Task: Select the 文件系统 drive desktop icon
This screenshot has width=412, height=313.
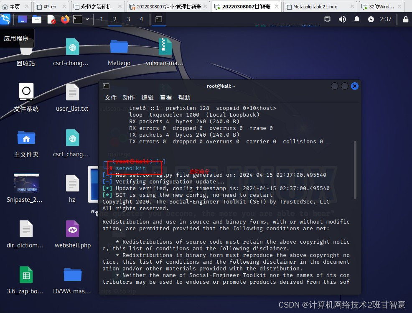Action: 26,98
